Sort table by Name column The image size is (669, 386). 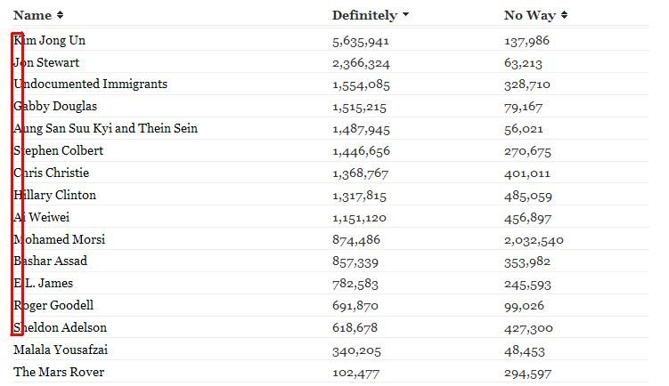point(38,15)
